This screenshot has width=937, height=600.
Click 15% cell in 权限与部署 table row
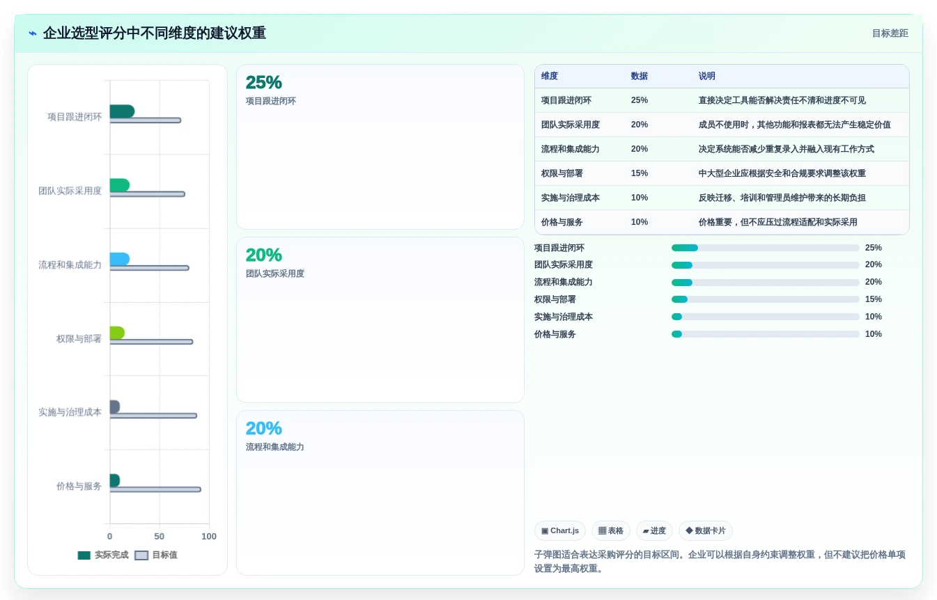(x=640, y=173)
